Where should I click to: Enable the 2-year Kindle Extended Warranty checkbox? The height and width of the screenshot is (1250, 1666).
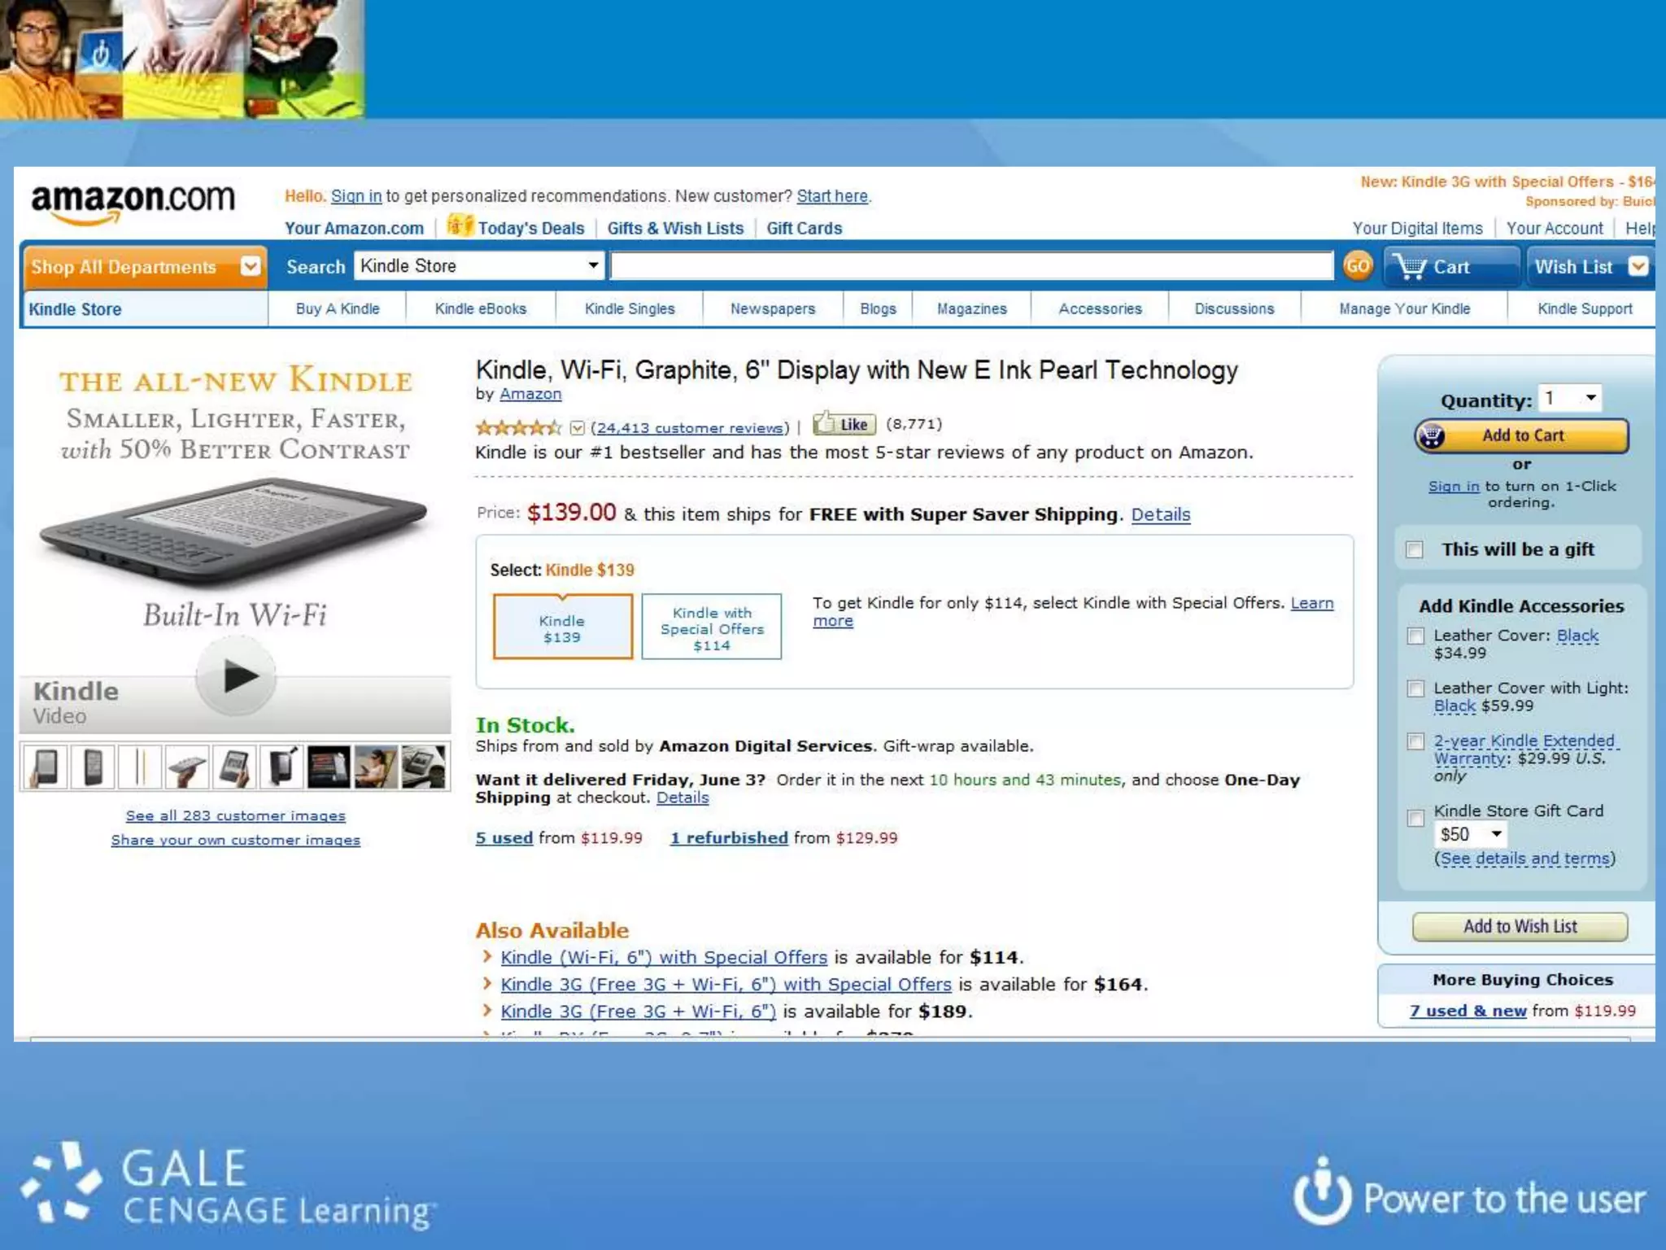coord(1416,741)
